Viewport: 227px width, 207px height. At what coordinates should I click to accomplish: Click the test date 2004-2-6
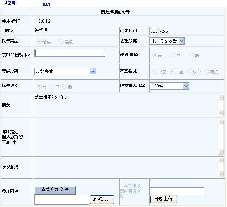point(159,31)
